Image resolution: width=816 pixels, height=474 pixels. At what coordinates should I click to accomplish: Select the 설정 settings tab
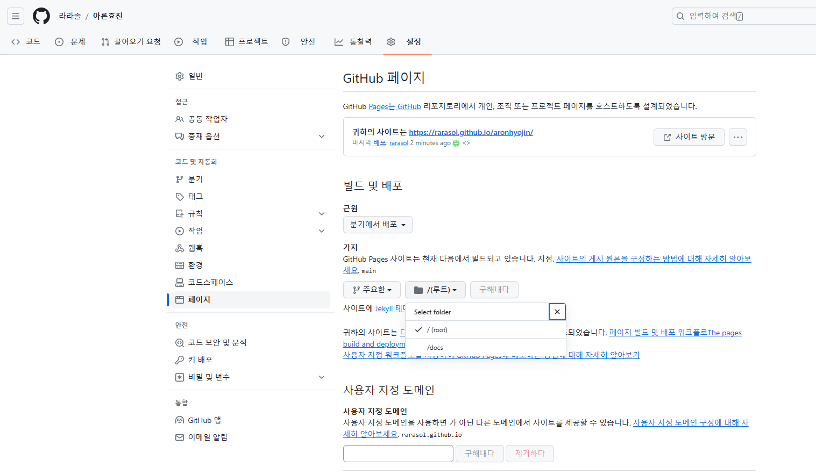coord(407,42)
